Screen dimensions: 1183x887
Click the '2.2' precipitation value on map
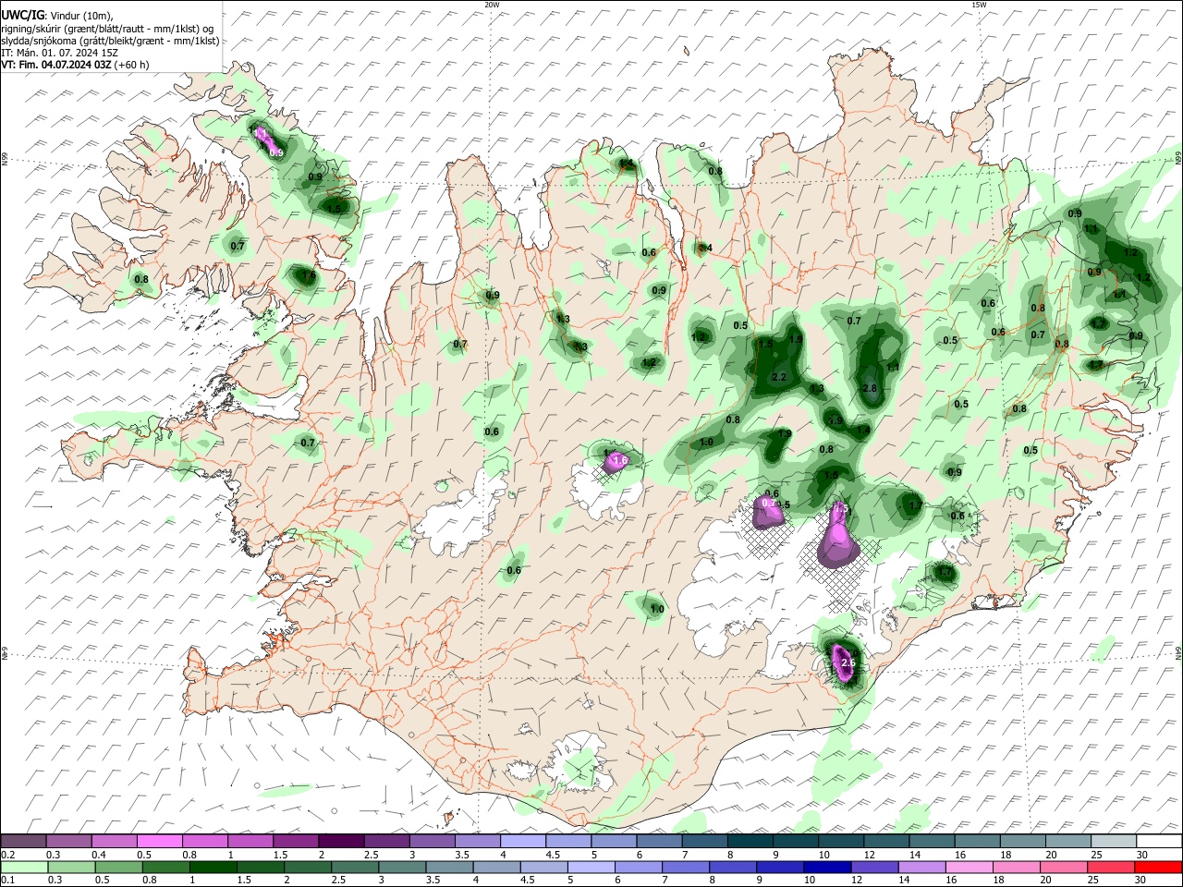point(778,377)
